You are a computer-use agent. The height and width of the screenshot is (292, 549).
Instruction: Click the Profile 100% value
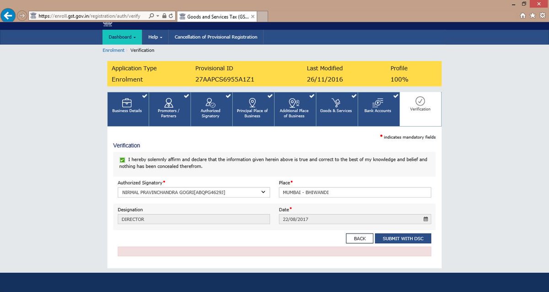click(399, 79)
